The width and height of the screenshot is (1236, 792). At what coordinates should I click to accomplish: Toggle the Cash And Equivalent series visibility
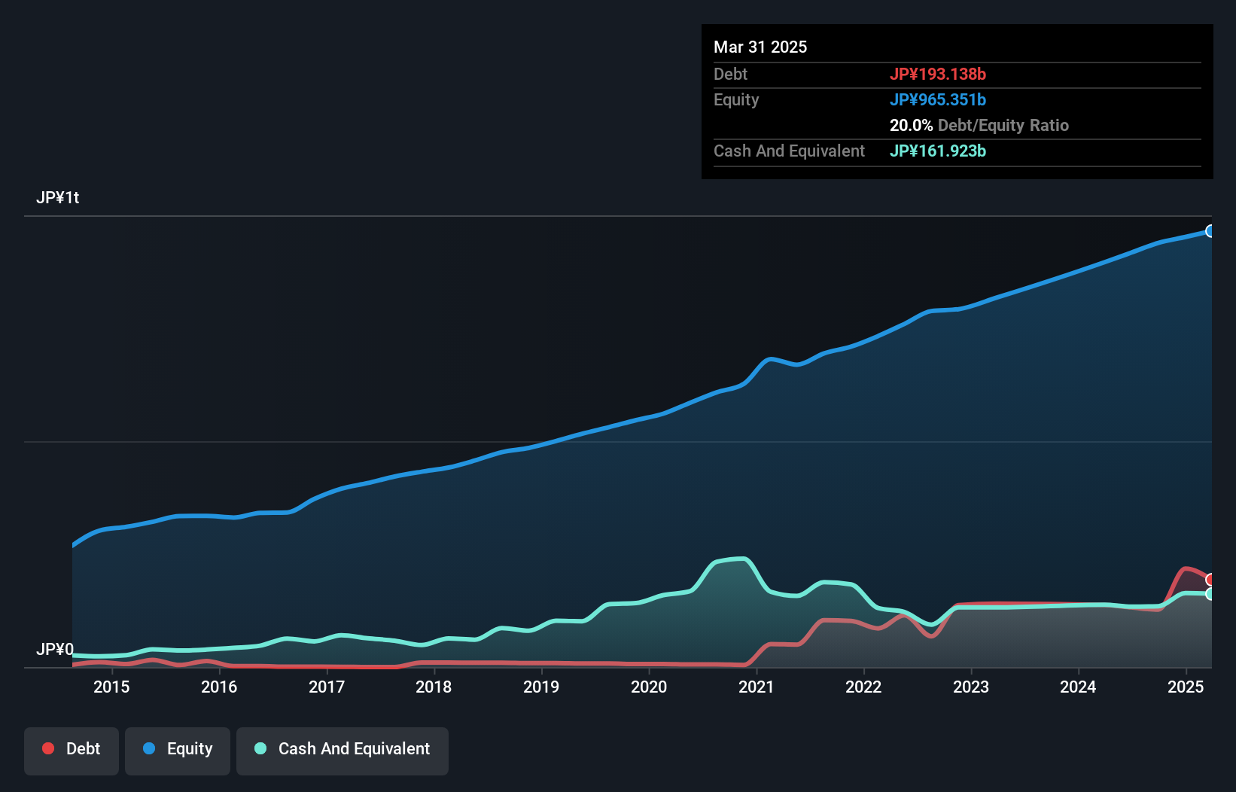pos(342,750)
